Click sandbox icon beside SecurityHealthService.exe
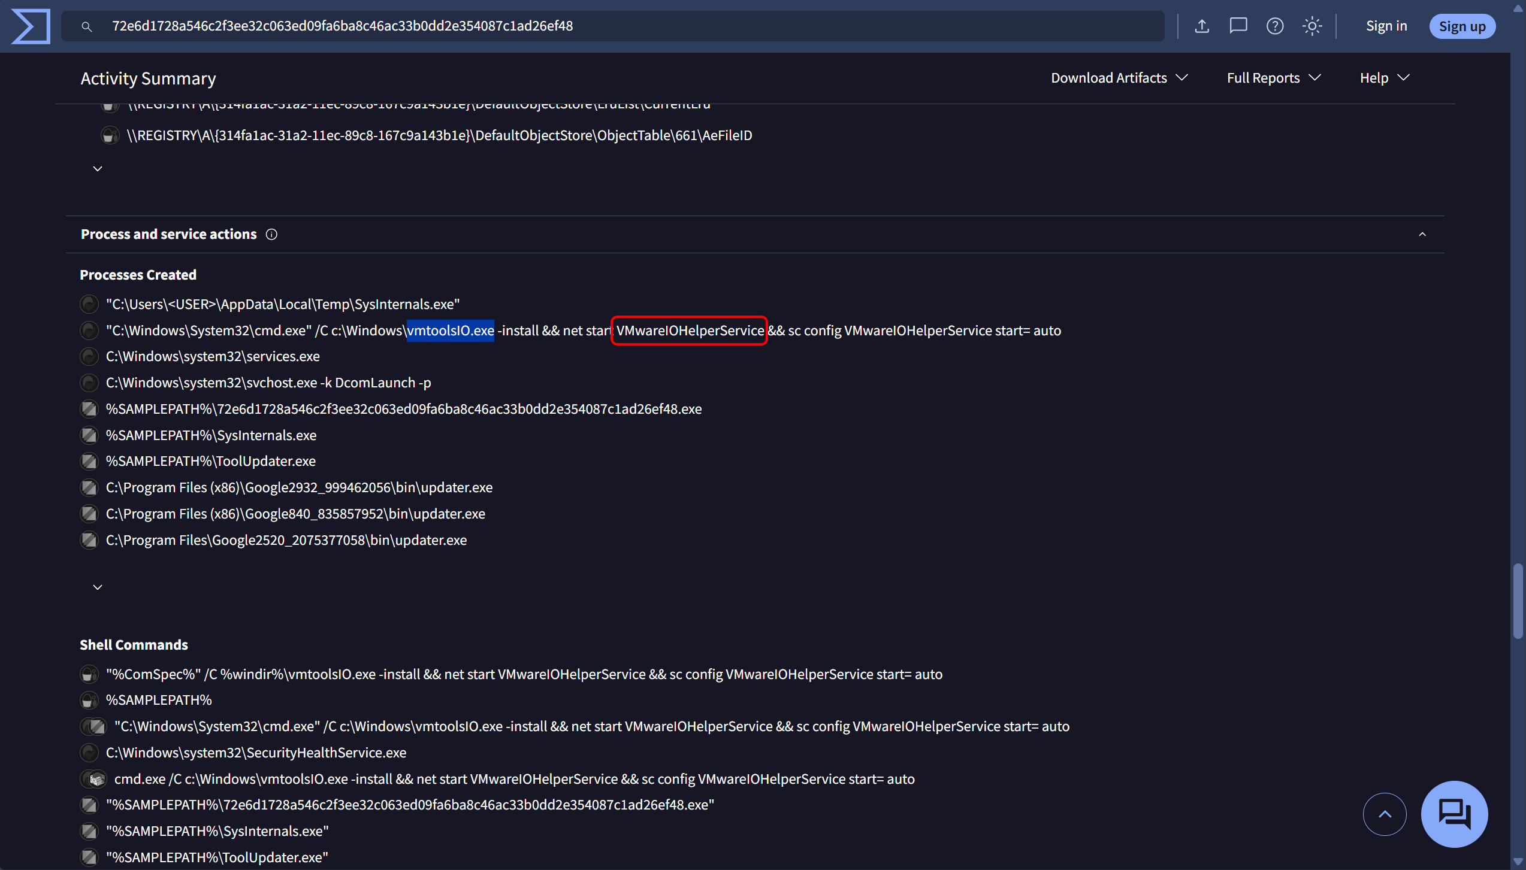Viewport: 1526px width, 870px height. (x=89, y=753)
